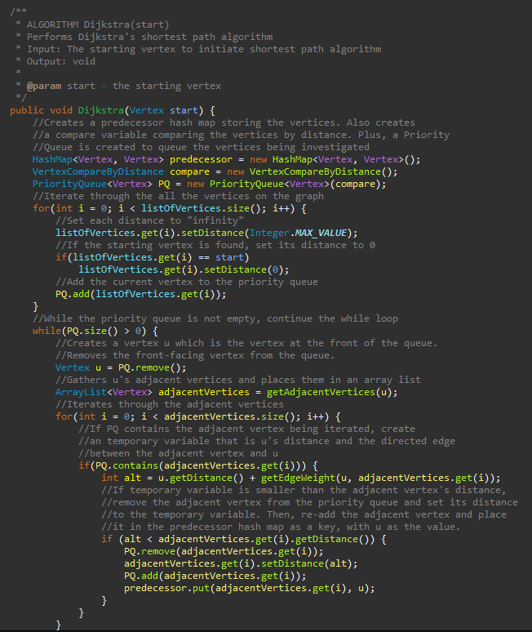532x632 pixels.
Task: Click 'listOfVertices.size()' in the first for loop
Action: 201,208
